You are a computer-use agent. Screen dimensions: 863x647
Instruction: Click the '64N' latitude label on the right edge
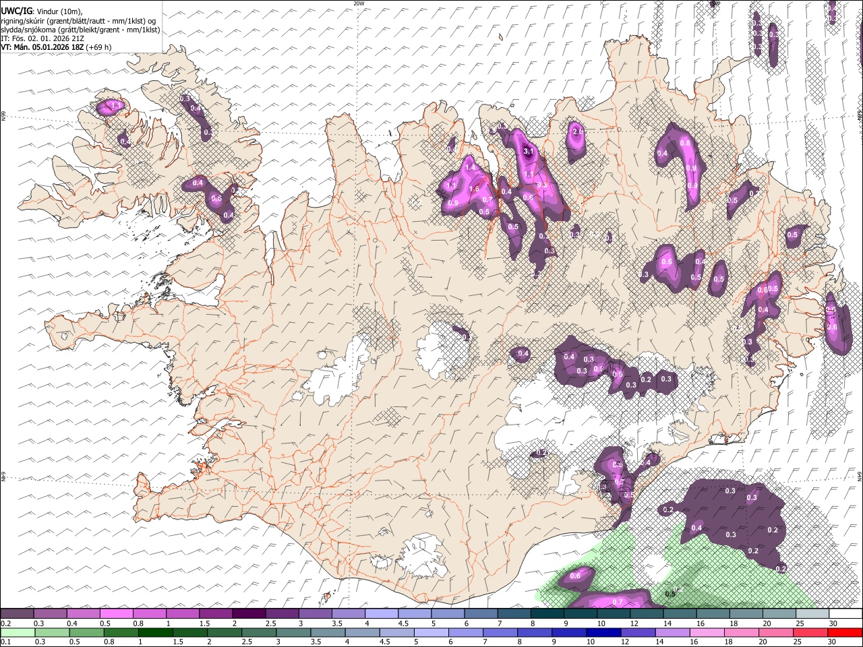point(860,476)
